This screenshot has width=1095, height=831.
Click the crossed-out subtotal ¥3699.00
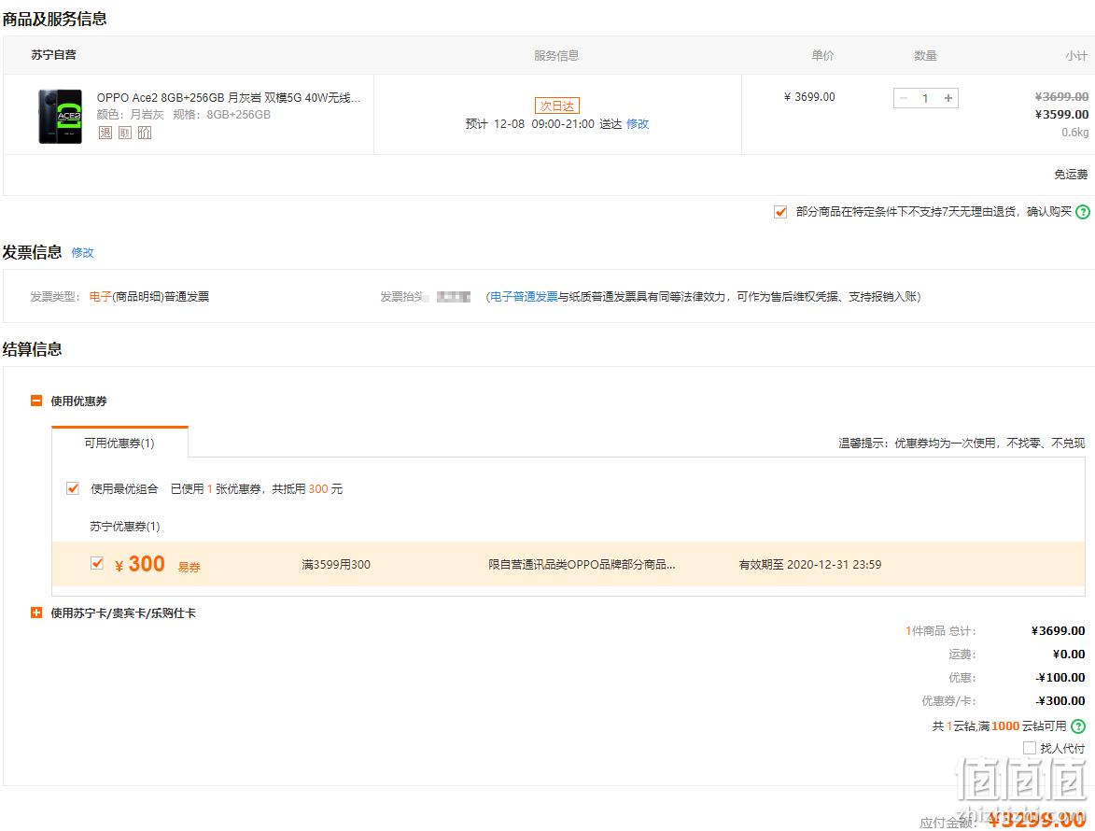pos(1061,96)
